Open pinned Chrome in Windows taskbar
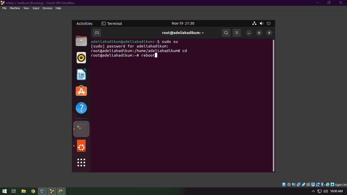The height and width of the screenshot is (195, 347). [x=33, y=191]
